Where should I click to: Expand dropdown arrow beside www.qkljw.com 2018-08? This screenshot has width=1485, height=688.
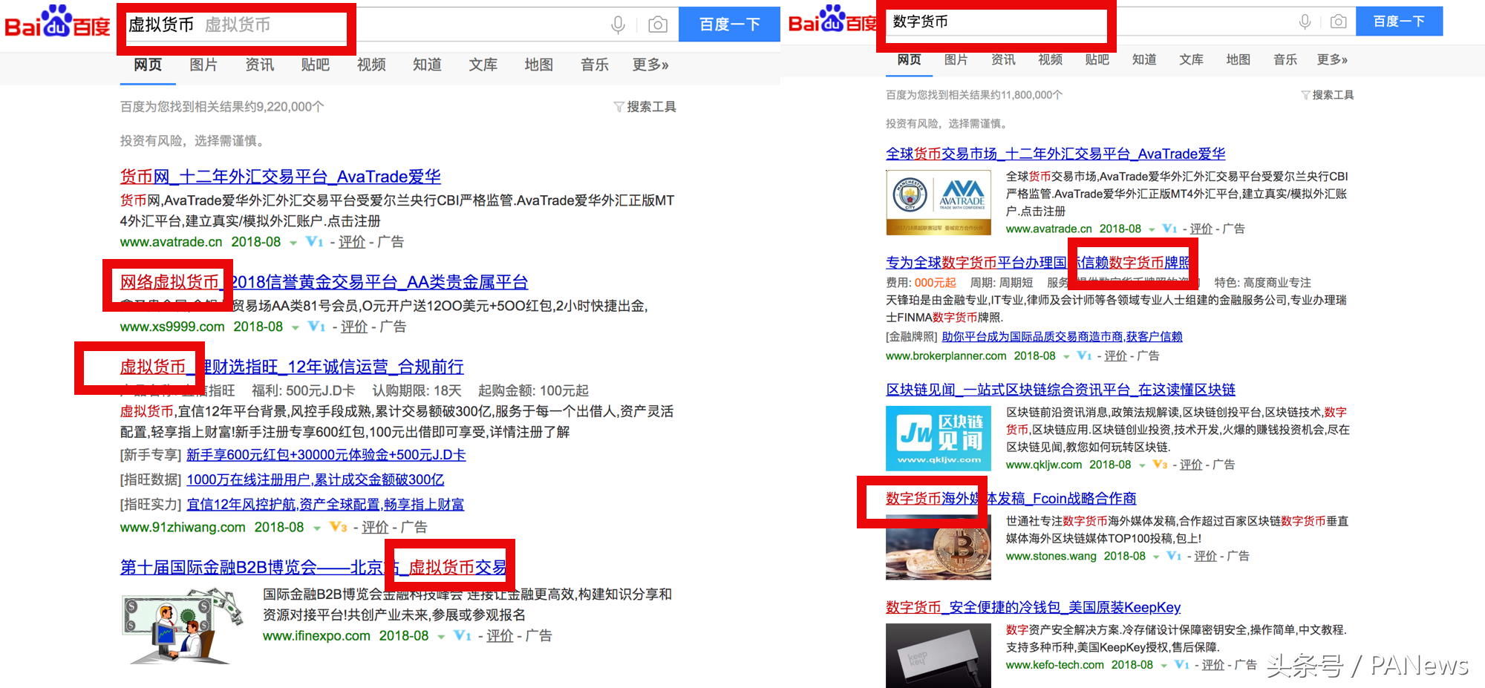pyautogui.click(x=1142, y=465)
